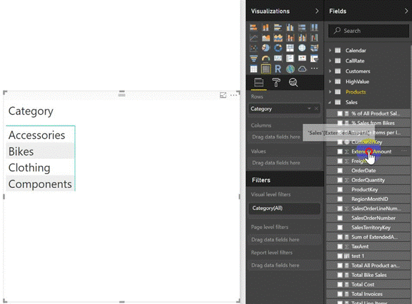Select the 100% stacked column chart visual
This screenshot has height=304, width=412.
click(314, 27)
